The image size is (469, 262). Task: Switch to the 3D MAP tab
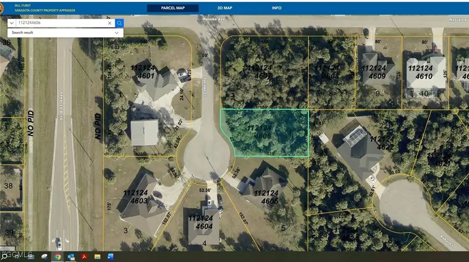coord(225,8)
